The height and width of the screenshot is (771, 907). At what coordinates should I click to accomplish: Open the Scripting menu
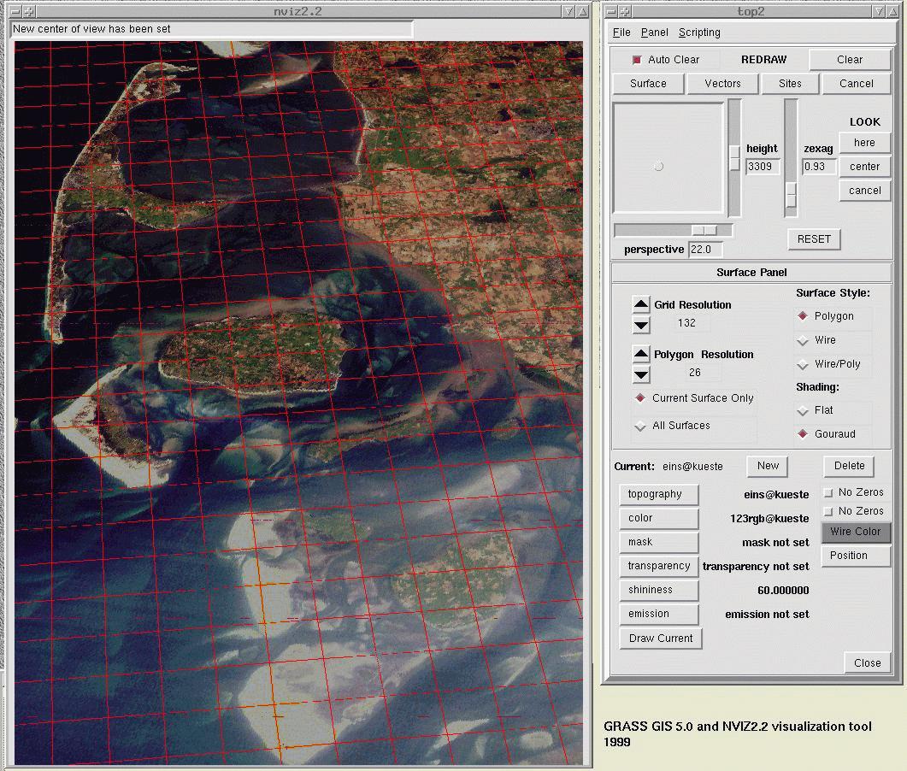(698, 32)
